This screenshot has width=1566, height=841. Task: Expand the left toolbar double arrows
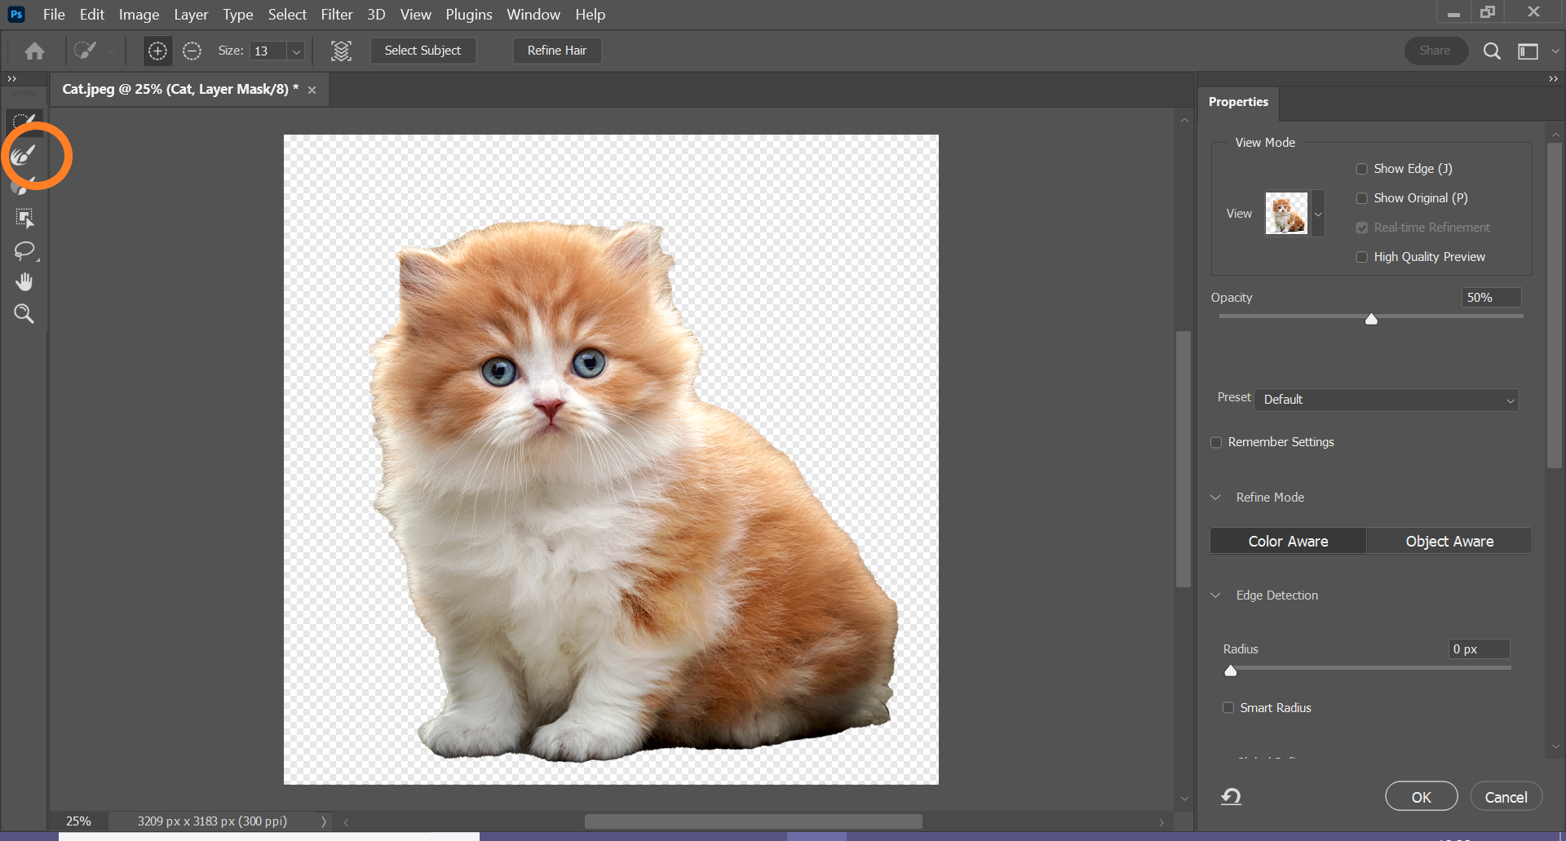point(11,78)
